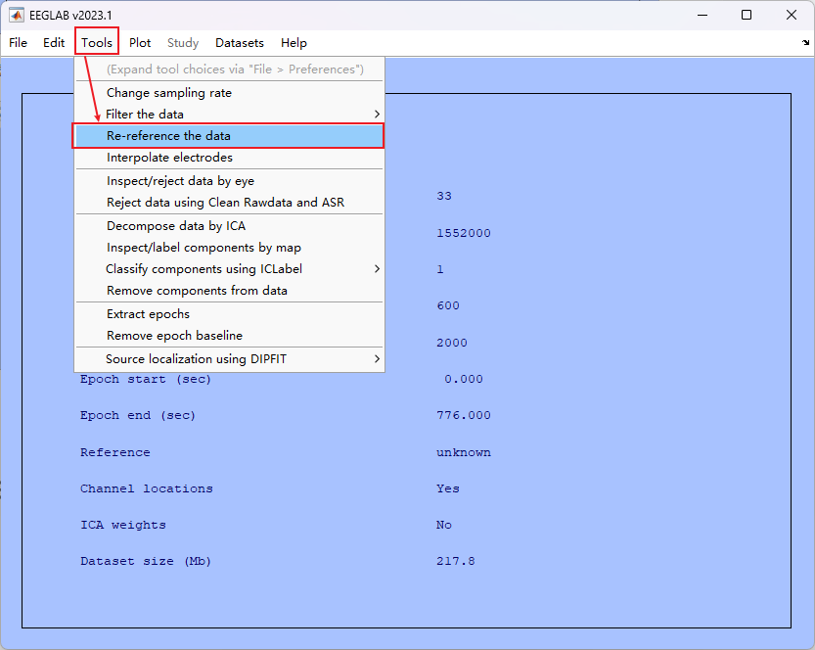The height and width of the screenshot is (650, 815).
Task: Click the MATLAB icon in title bar
Action: coord(16,15)
